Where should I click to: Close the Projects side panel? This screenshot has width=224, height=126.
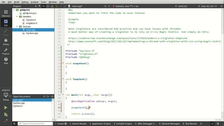(x=52, y=6)
